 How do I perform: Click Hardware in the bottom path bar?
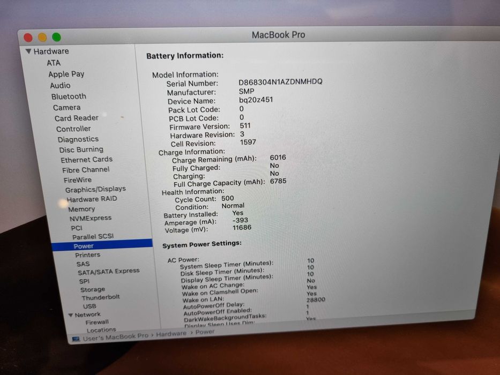tap(171, 334)
